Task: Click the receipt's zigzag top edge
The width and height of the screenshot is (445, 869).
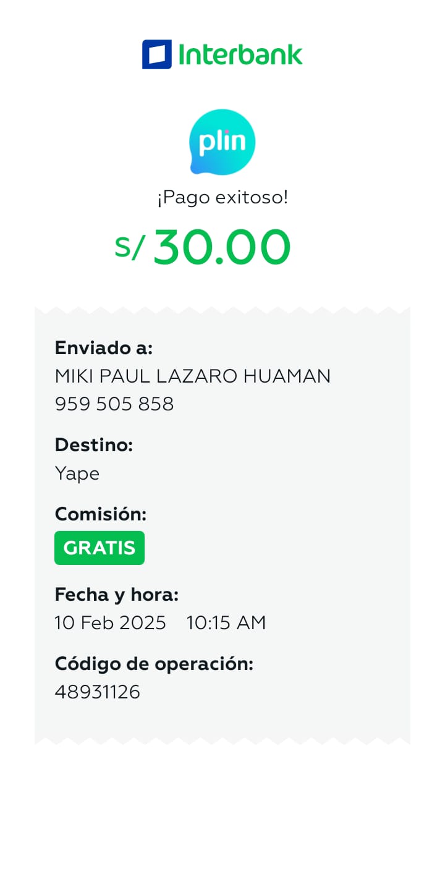Action: 222,309
